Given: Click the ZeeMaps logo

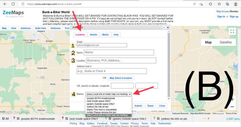Looking at the screenshot, I should click(13, 14).
